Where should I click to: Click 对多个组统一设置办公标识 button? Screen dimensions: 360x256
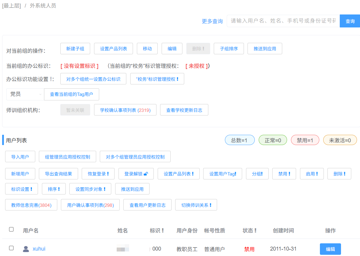point(93,79)
